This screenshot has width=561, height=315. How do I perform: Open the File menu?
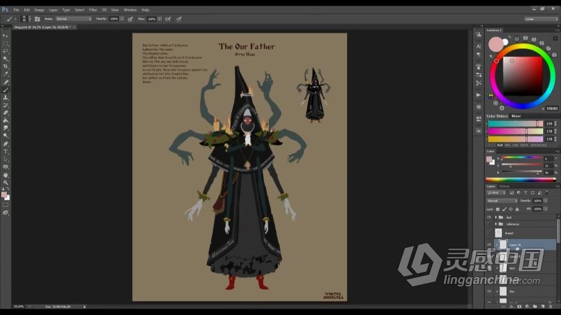pyautogui.click(x=16, y=10)
